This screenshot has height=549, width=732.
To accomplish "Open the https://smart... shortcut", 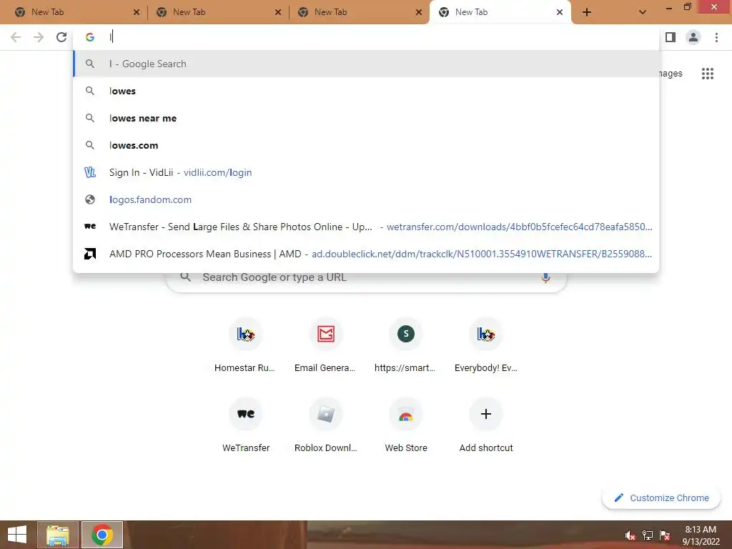I will coord(405,345).
